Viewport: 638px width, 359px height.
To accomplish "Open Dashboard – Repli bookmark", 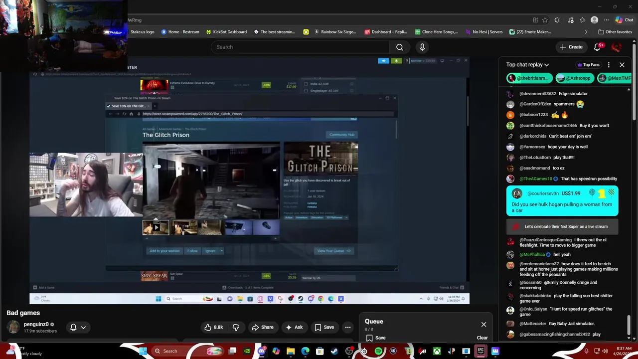I will (386, 32).
